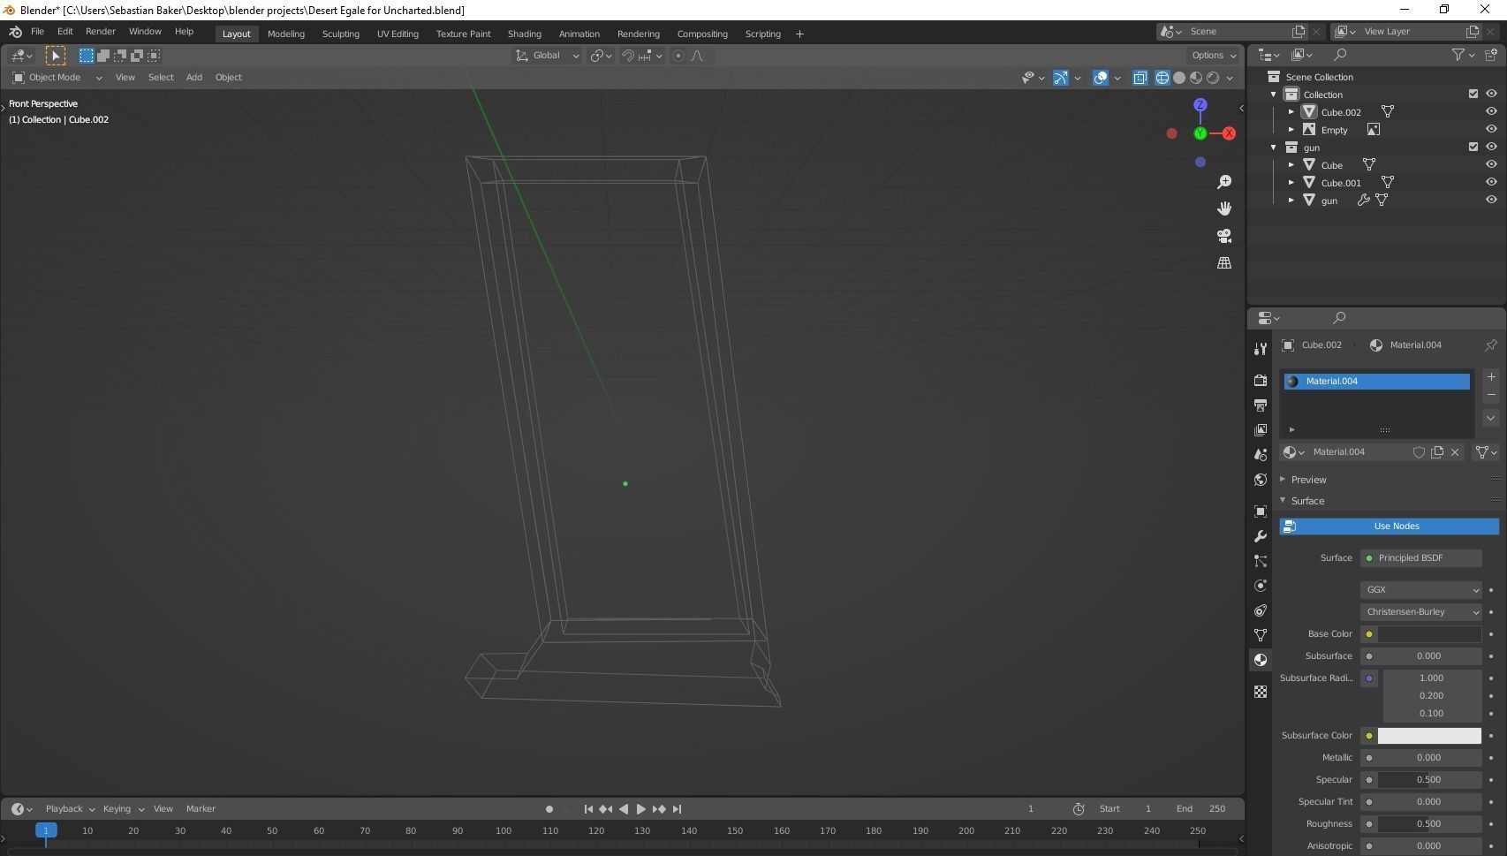Click the Base Color swatch
1507x856 pixels.
(x=1429, y=634)
